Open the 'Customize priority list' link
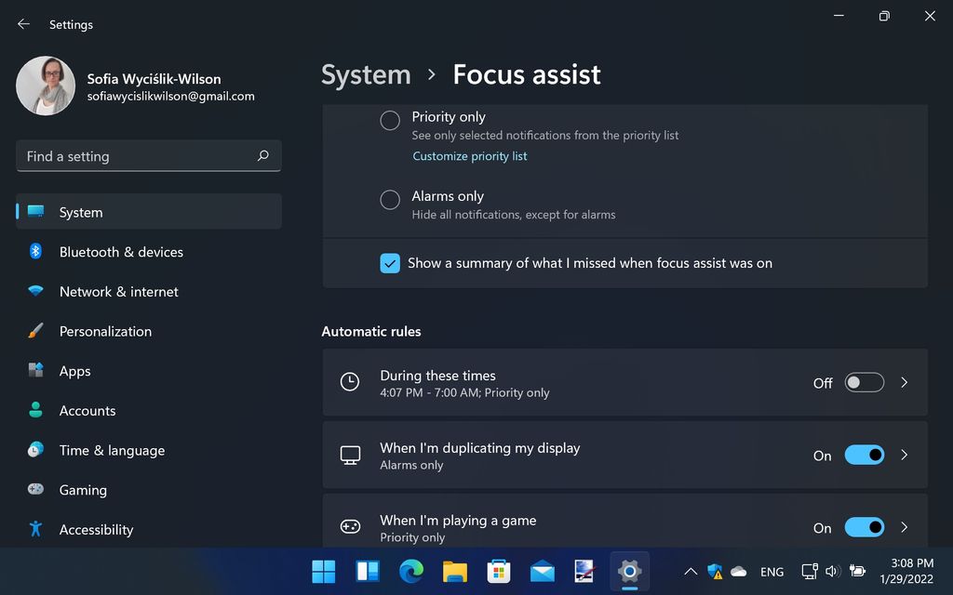This screenshot has width=953, height=595. pyautogui.click(x=470, y=156)
